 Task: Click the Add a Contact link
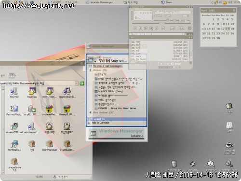click(x=100, y=123)
